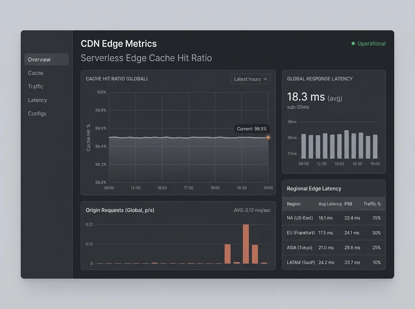Click the 33.7 ms P99 value
The image size is (415, 309).
[x=352, y=262]
